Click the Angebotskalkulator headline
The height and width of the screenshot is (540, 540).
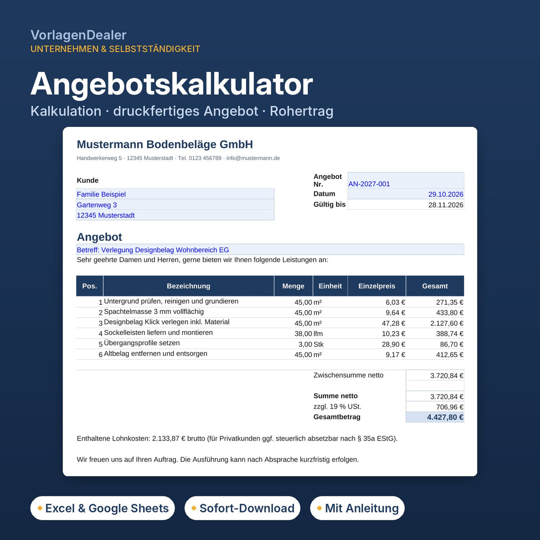click(x=171, y=84)
